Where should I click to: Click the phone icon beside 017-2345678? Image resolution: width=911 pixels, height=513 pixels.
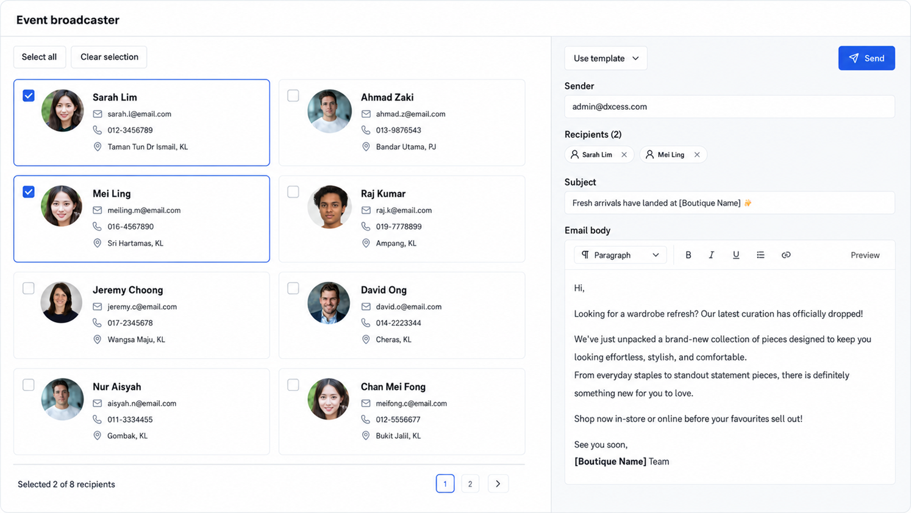[x=98, y=323]
